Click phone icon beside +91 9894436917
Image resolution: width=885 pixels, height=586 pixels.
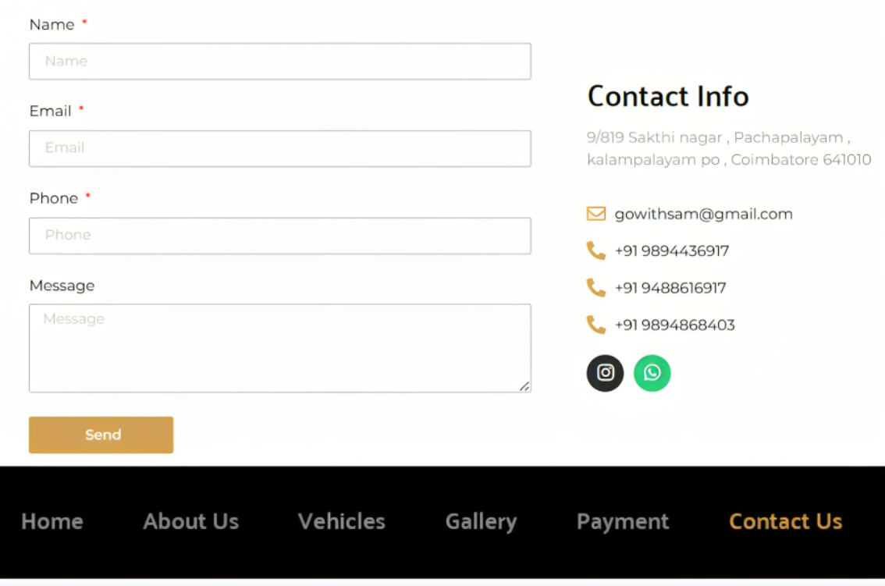[x=596, y=250]
